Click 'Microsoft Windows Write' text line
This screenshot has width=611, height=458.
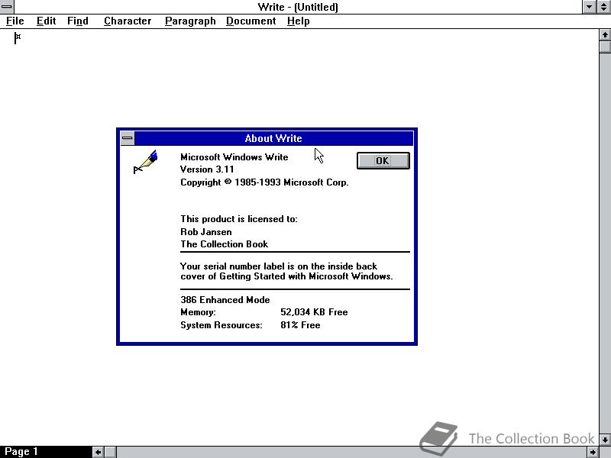[234, 157]
